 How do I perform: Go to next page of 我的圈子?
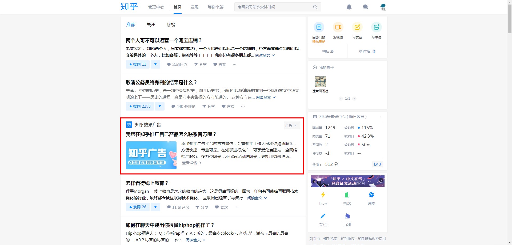(354, 99)
